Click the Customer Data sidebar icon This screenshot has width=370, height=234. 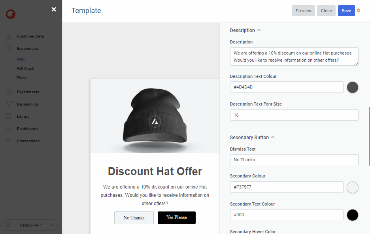point(8,36)
